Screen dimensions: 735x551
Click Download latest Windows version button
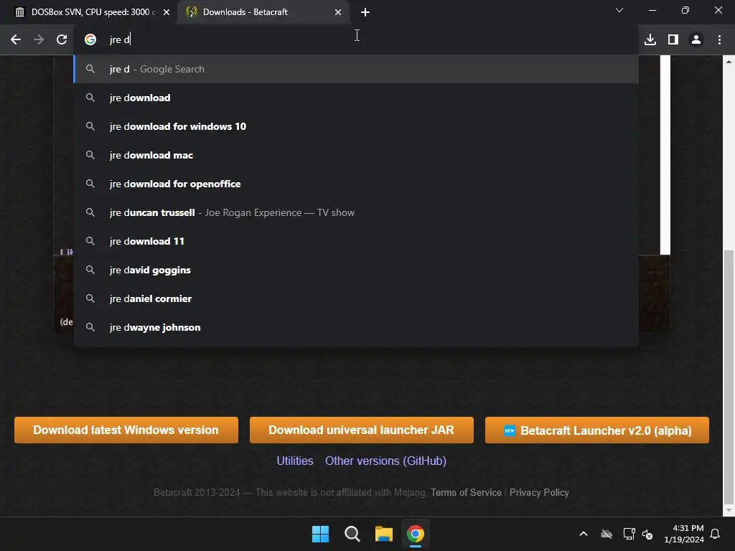[126, 430]
